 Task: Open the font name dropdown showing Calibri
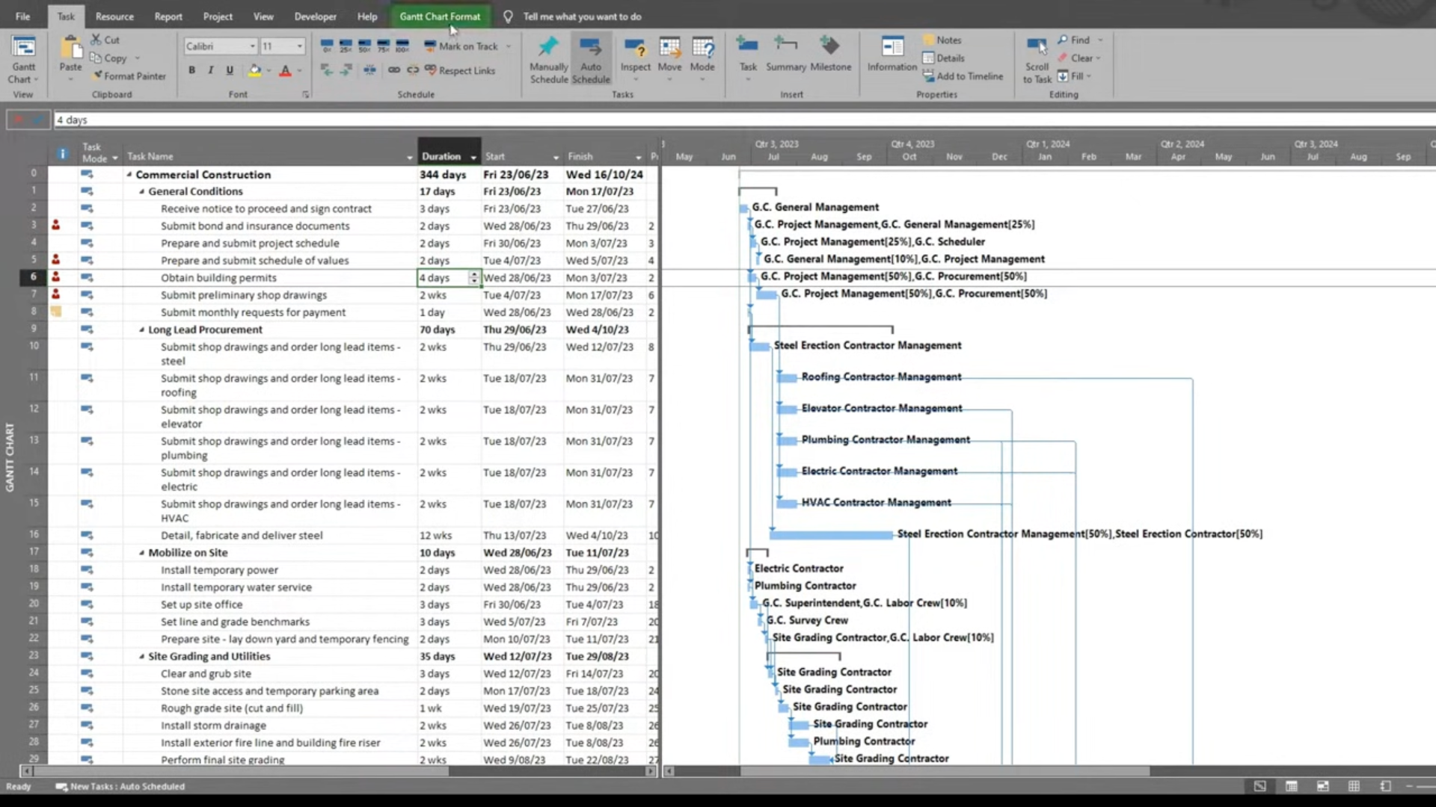coord(252,46)
